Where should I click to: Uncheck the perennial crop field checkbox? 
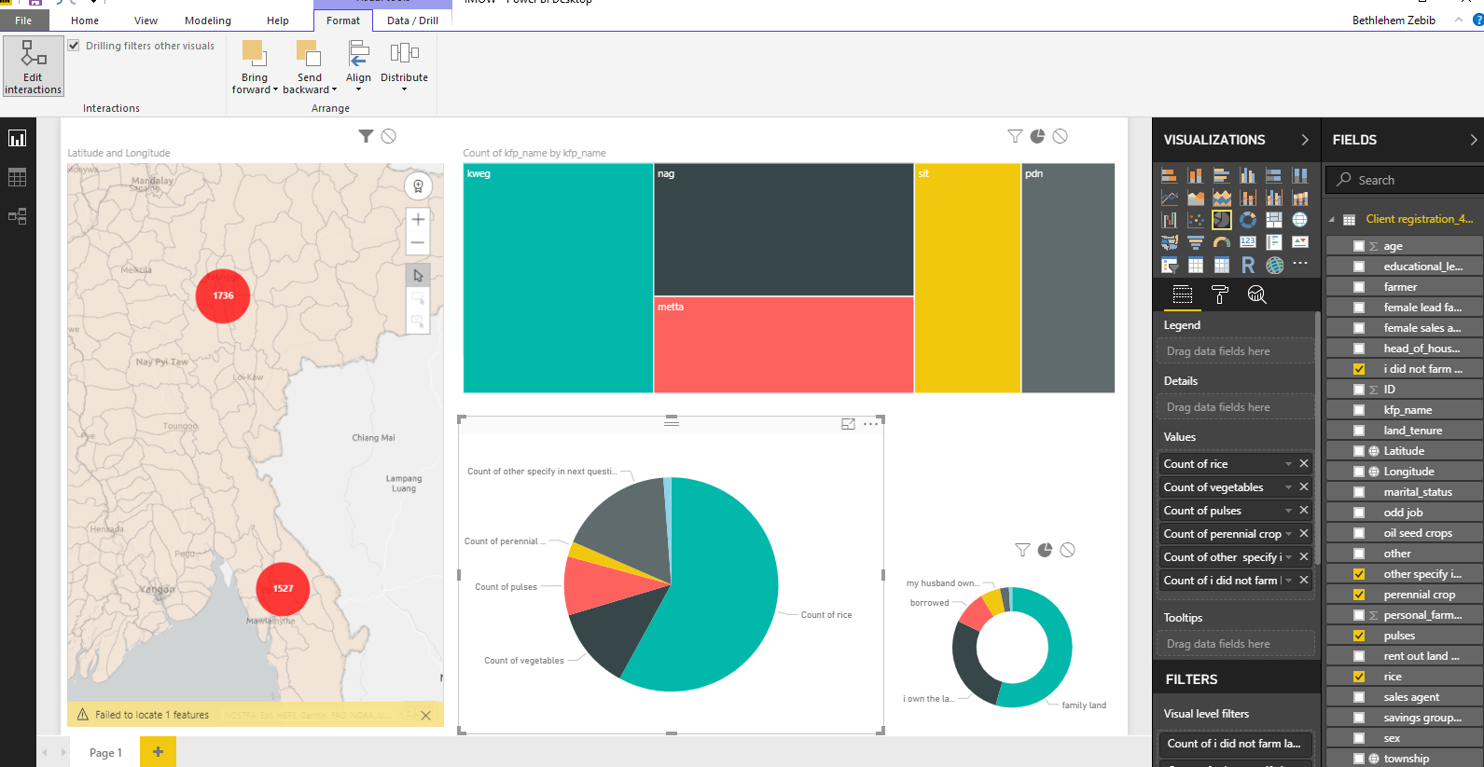tap(1359, 595)
